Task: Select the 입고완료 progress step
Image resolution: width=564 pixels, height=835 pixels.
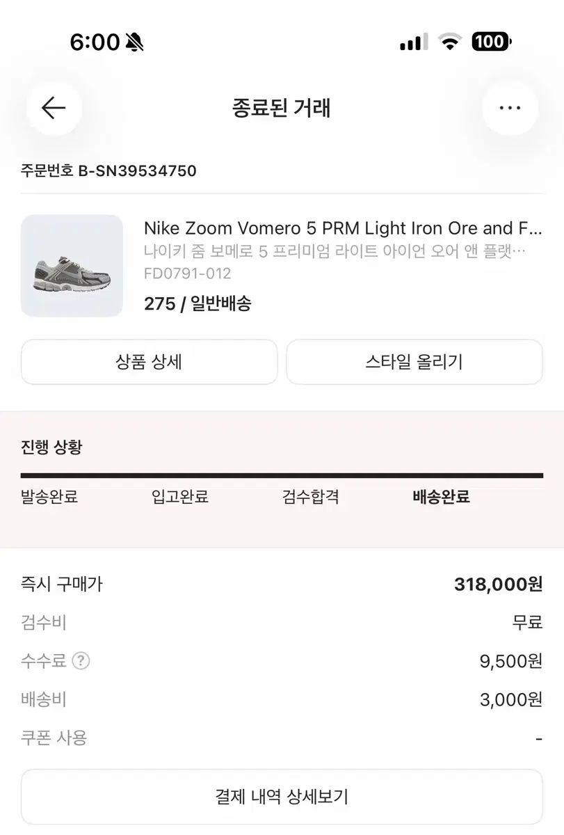Action: tap(180, 497)
